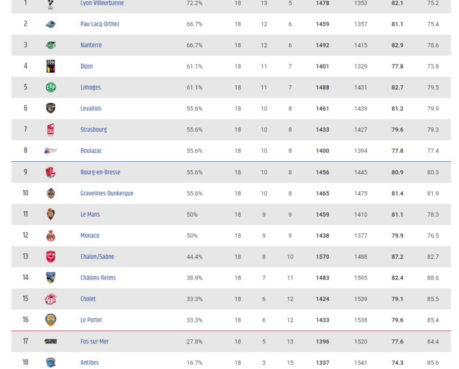459x369 pixels.
Task: Click the Monaco team logo
Action: click(x=51, y=236)
